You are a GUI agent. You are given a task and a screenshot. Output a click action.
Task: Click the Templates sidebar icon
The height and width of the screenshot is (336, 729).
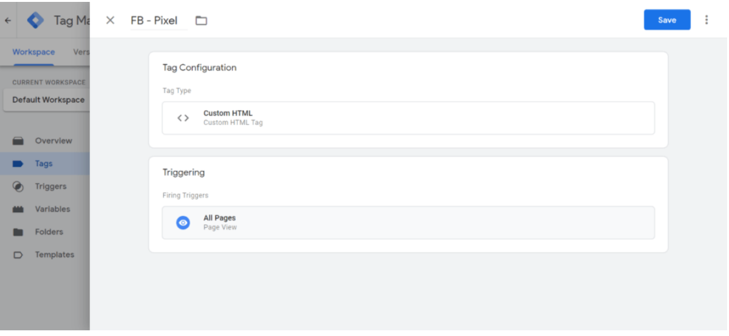tap(18, 255)
